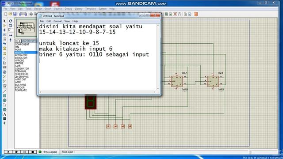This screenshot has height=159, width=283.
Task: Pick the Virtual Instruments mode tool
Action: (x=4, y=86)
